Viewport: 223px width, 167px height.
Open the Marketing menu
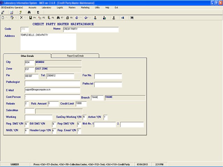click(x=85, y=8)
